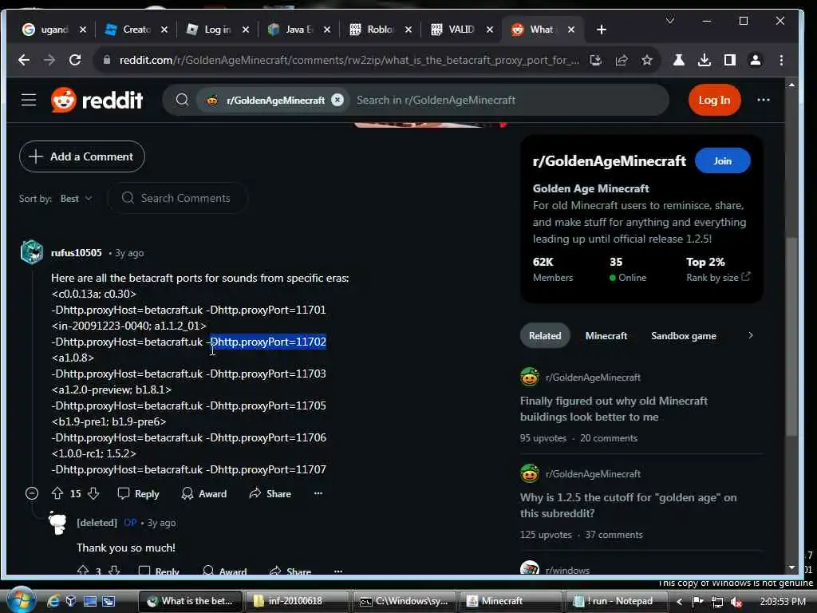Viewport: 817px width, 613px height.
Task: Click the muted volume tray icon
Action: tap(736, 602)
